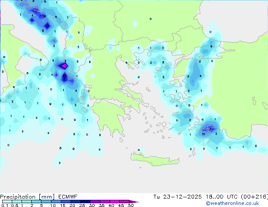Click the '(00+216)' forecast offset text
This screenshot has height=207, width=268.
click(x=254, y=197)
